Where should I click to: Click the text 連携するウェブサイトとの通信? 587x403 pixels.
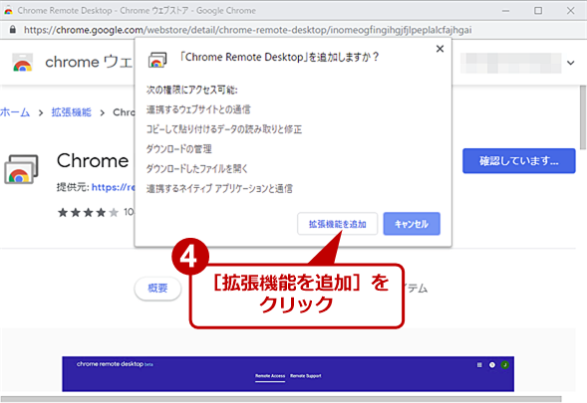pos(198,109)
